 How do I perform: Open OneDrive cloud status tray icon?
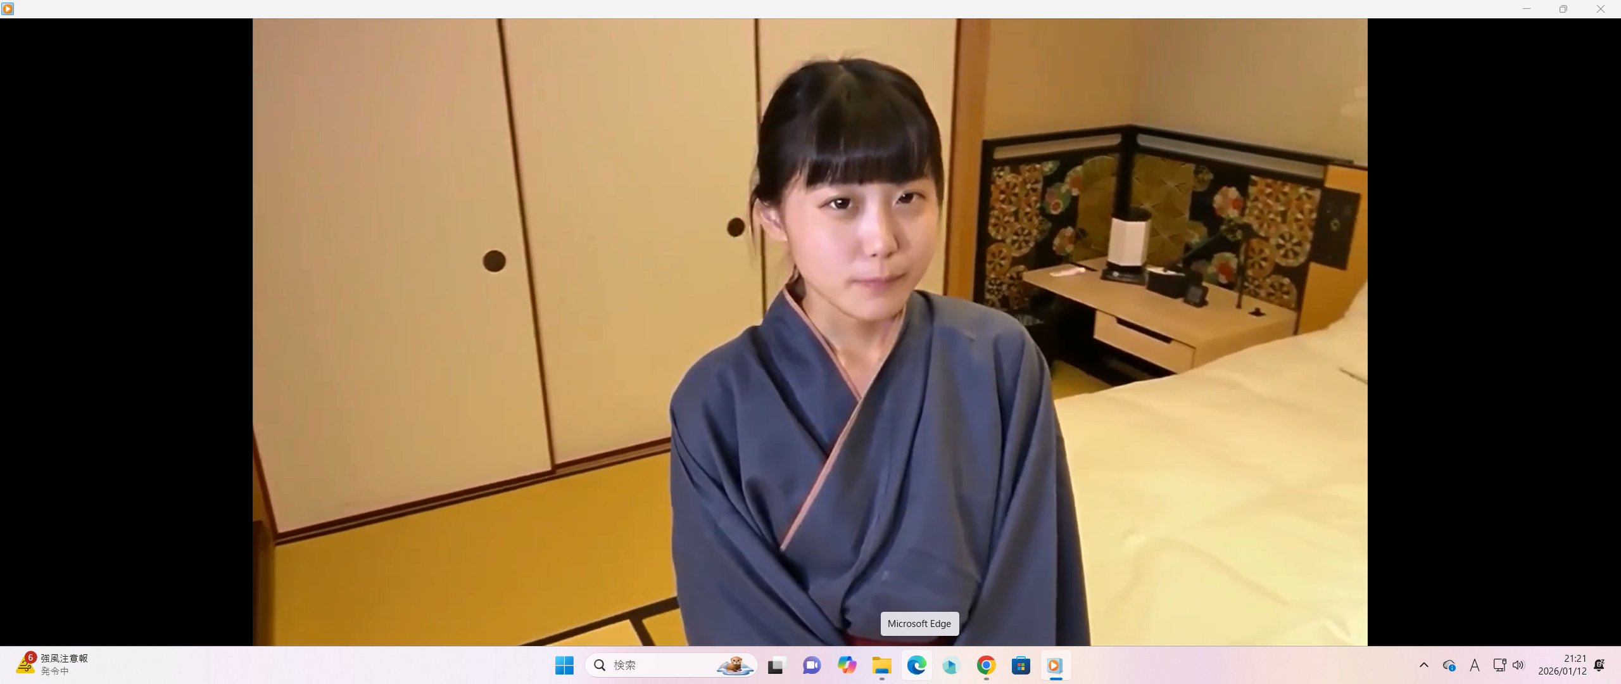click(x=1449, y=665)
